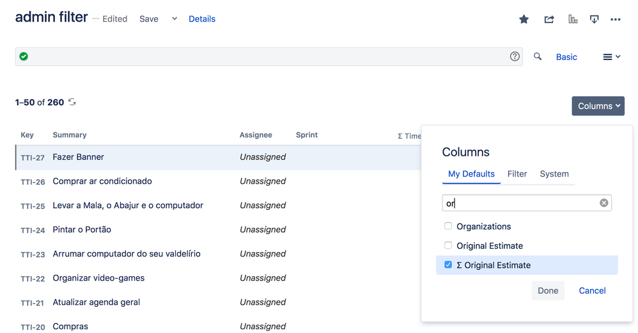This screenshot has height=333, width=638.
Task: Open issue key TTI-23
Action: [x=33, y=255]
